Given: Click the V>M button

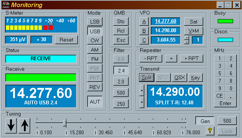Looking at the screenshot, I should (194, 31).
